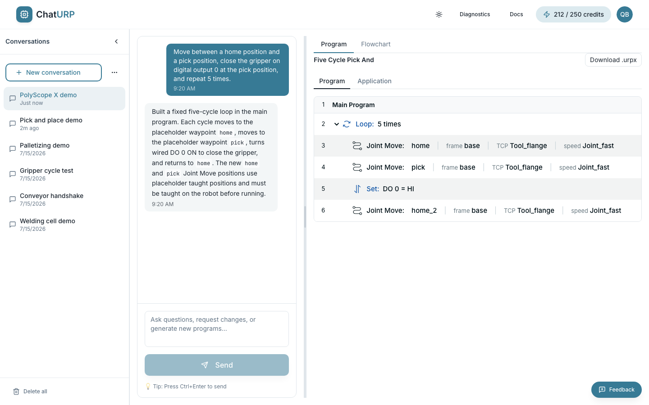This screenshot has height=405, width=649.
Task: Download the .urpx file
Action: pos(613,60)
